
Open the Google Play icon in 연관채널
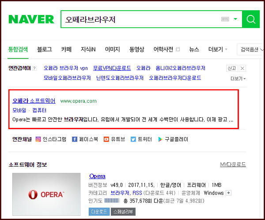(x=160, y=139)
